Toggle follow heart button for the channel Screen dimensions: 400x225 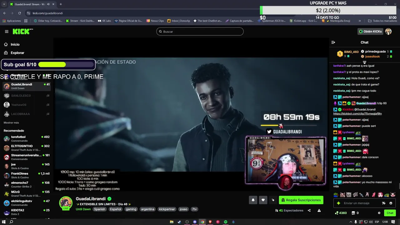[x=263, y=200]
